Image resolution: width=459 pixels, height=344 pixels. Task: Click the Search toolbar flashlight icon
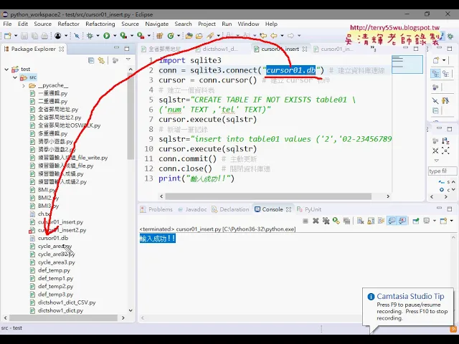(209, 36)
